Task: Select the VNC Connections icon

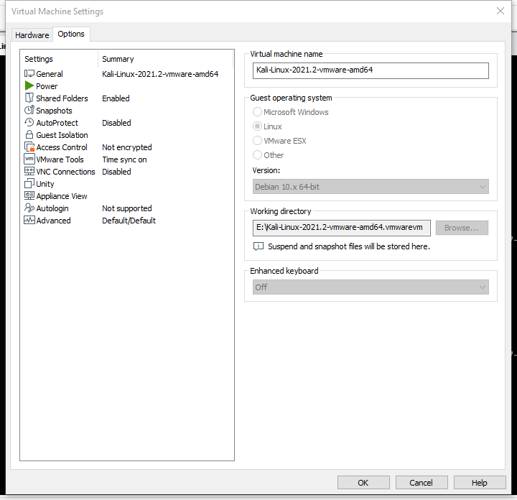Action: point(29,172)
